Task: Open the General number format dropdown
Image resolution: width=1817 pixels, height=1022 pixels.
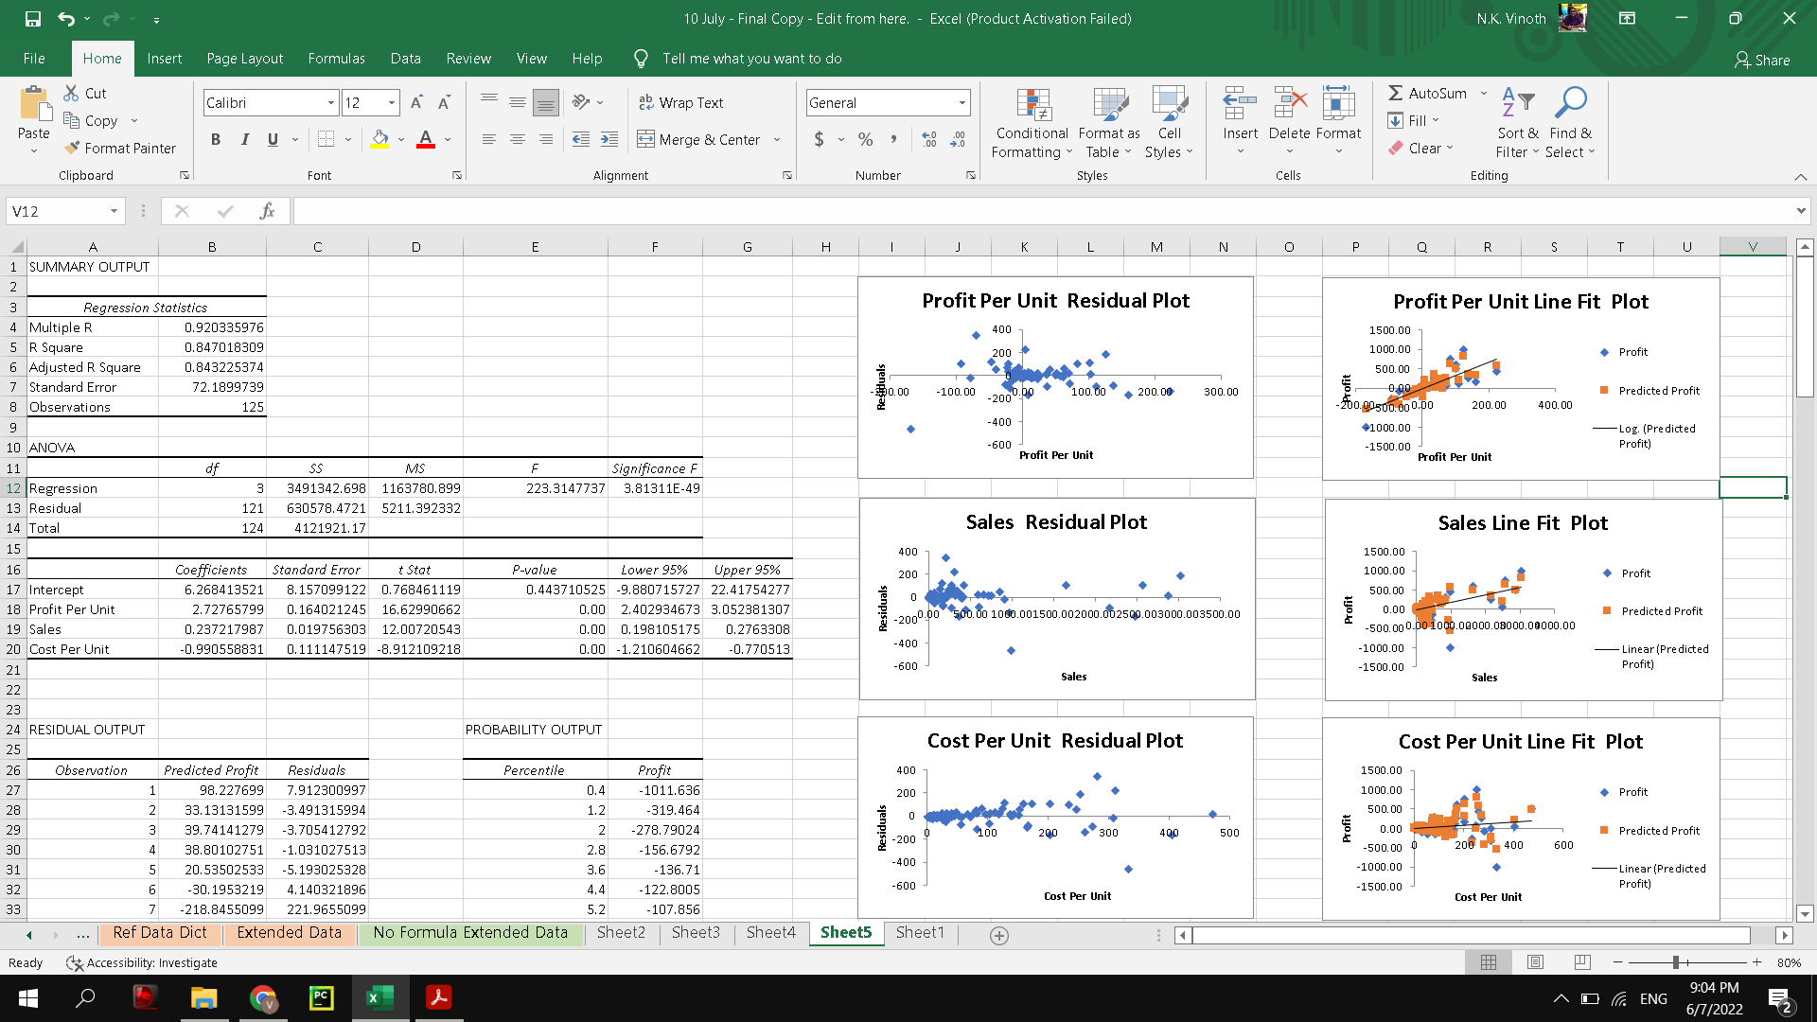Action: [x=962, y=102]
